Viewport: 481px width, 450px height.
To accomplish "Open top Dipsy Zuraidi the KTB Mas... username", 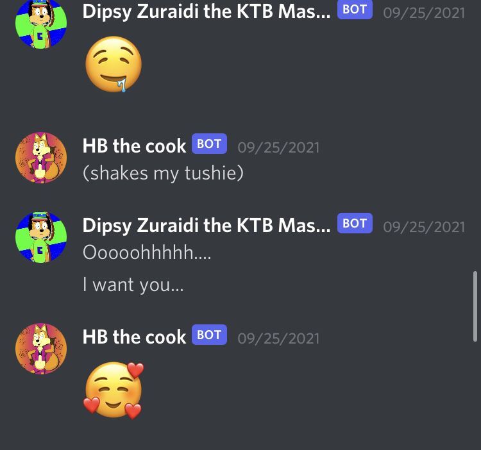I will click(207, 12).
